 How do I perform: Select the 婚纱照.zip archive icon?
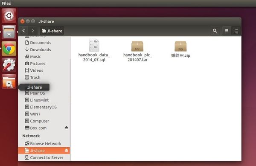pyautogui.click(x=180, y=46)
